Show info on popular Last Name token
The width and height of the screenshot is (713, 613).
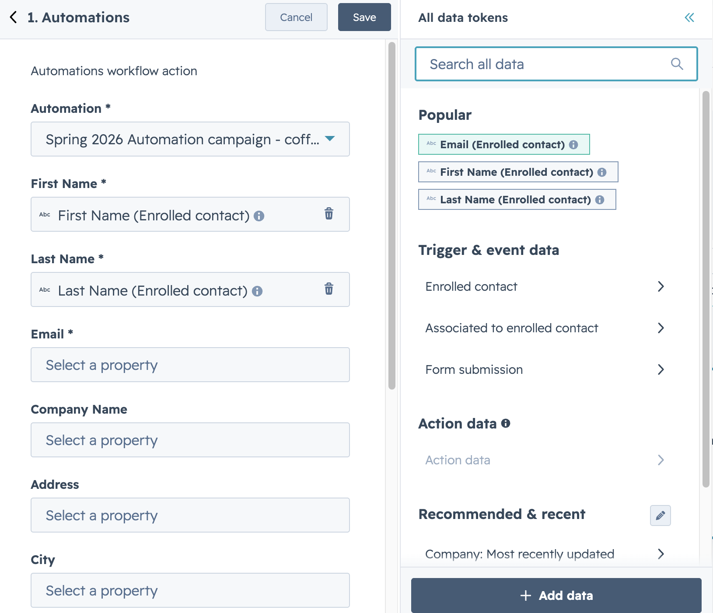pyautogui.click(x=600, y=200)
